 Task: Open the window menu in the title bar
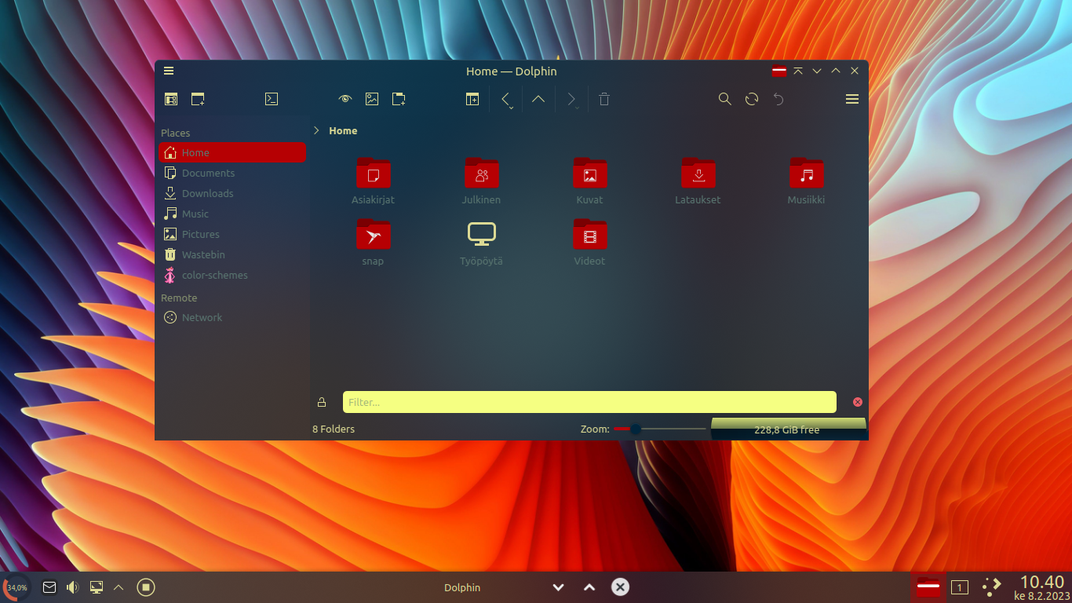pyautogui.click(x=169, y=71)
